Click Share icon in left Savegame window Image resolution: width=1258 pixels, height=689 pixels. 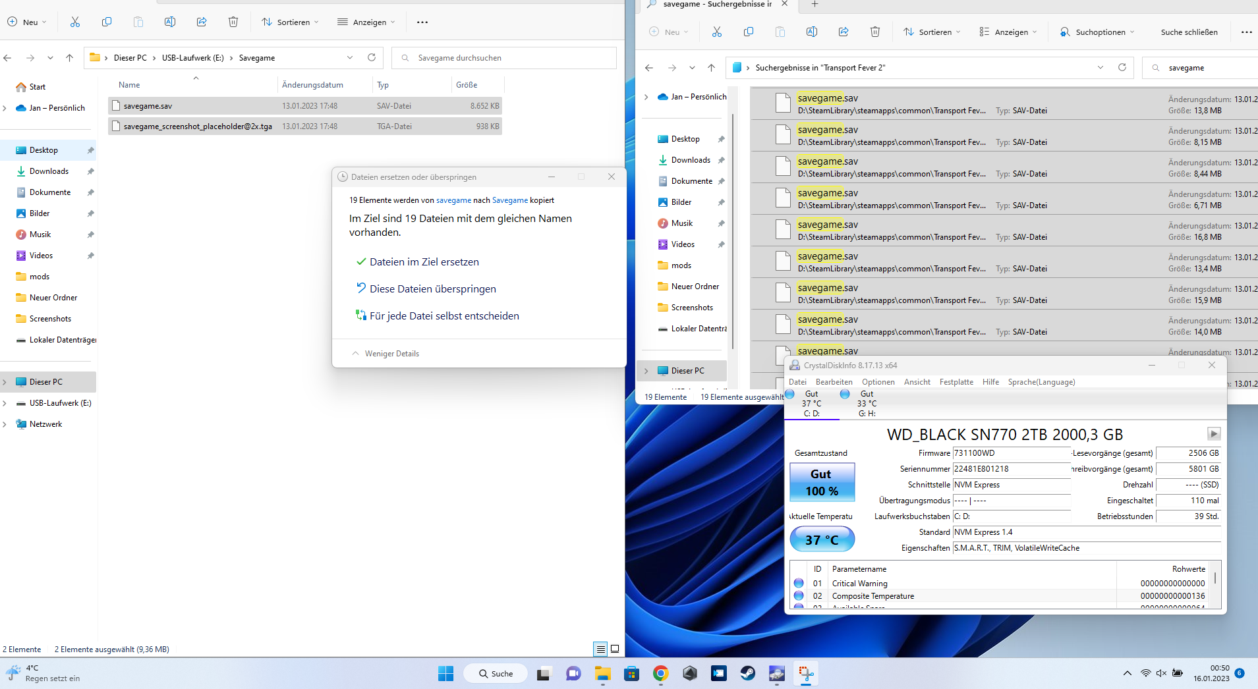pyautogui.click(x=202, y=22)
